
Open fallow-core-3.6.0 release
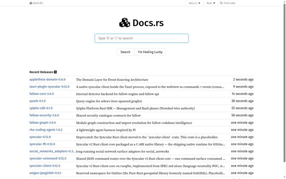click(42, 94)
